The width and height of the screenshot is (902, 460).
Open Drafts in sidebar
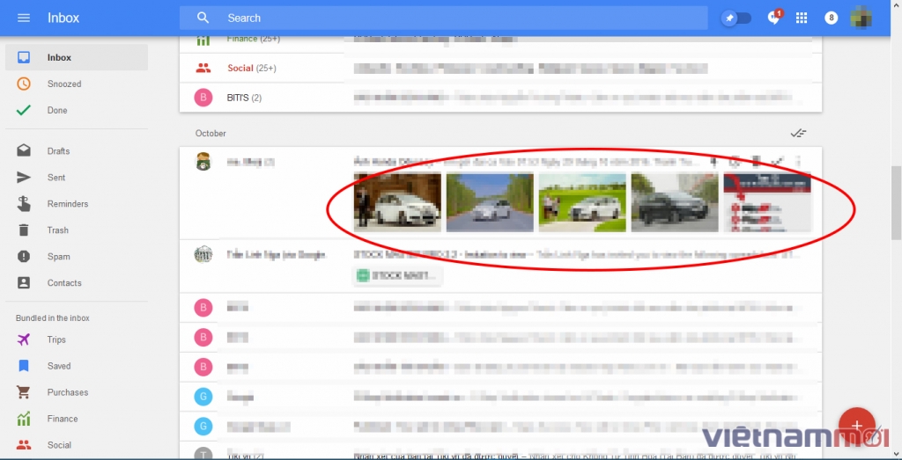point(77,151)
